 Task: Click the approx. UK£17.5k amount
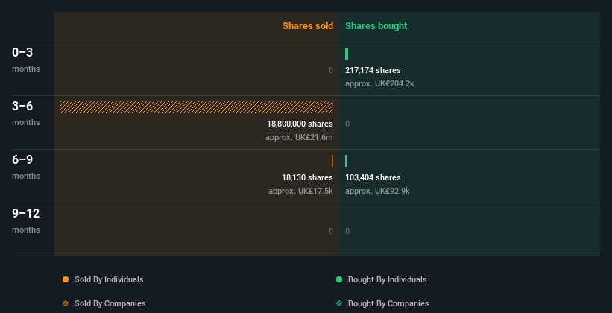point(300,192)
